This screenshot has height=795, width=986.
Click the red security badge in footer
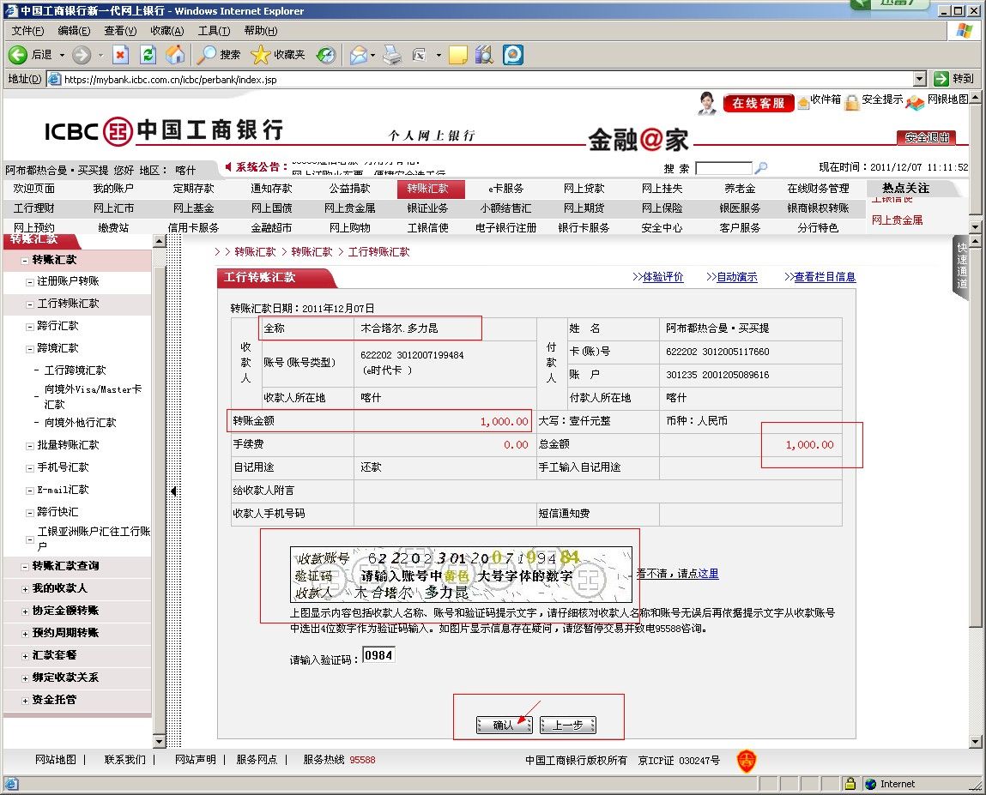(x=747, y=761)
